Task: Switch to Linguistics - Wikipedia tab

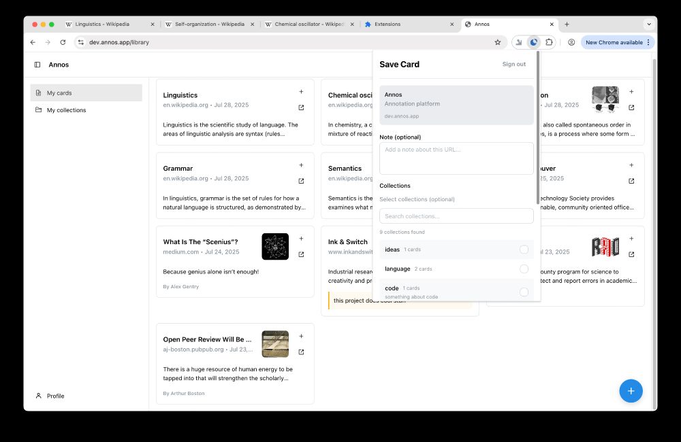Action: (x=109, y=24)
